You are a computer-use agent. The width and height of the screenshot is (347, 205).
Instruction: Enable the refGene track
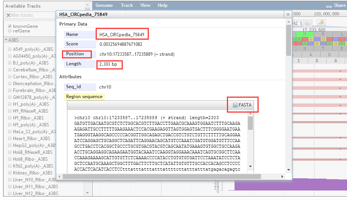click(10, 31)
